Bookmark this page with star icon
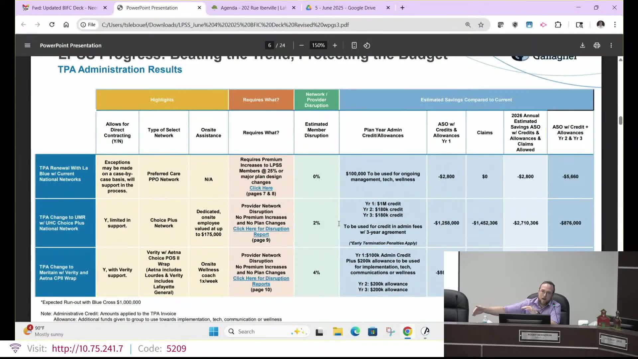638x359 pixels. [x=481, y=25]
